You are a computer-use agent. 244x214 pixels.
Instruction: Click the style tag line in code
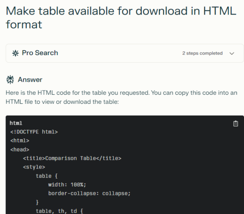[x=34, y=167]
